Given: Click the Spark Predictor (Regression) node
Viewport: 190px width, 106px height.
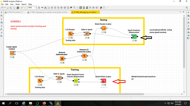Looking at the screenshot, I should click(134, 36).
